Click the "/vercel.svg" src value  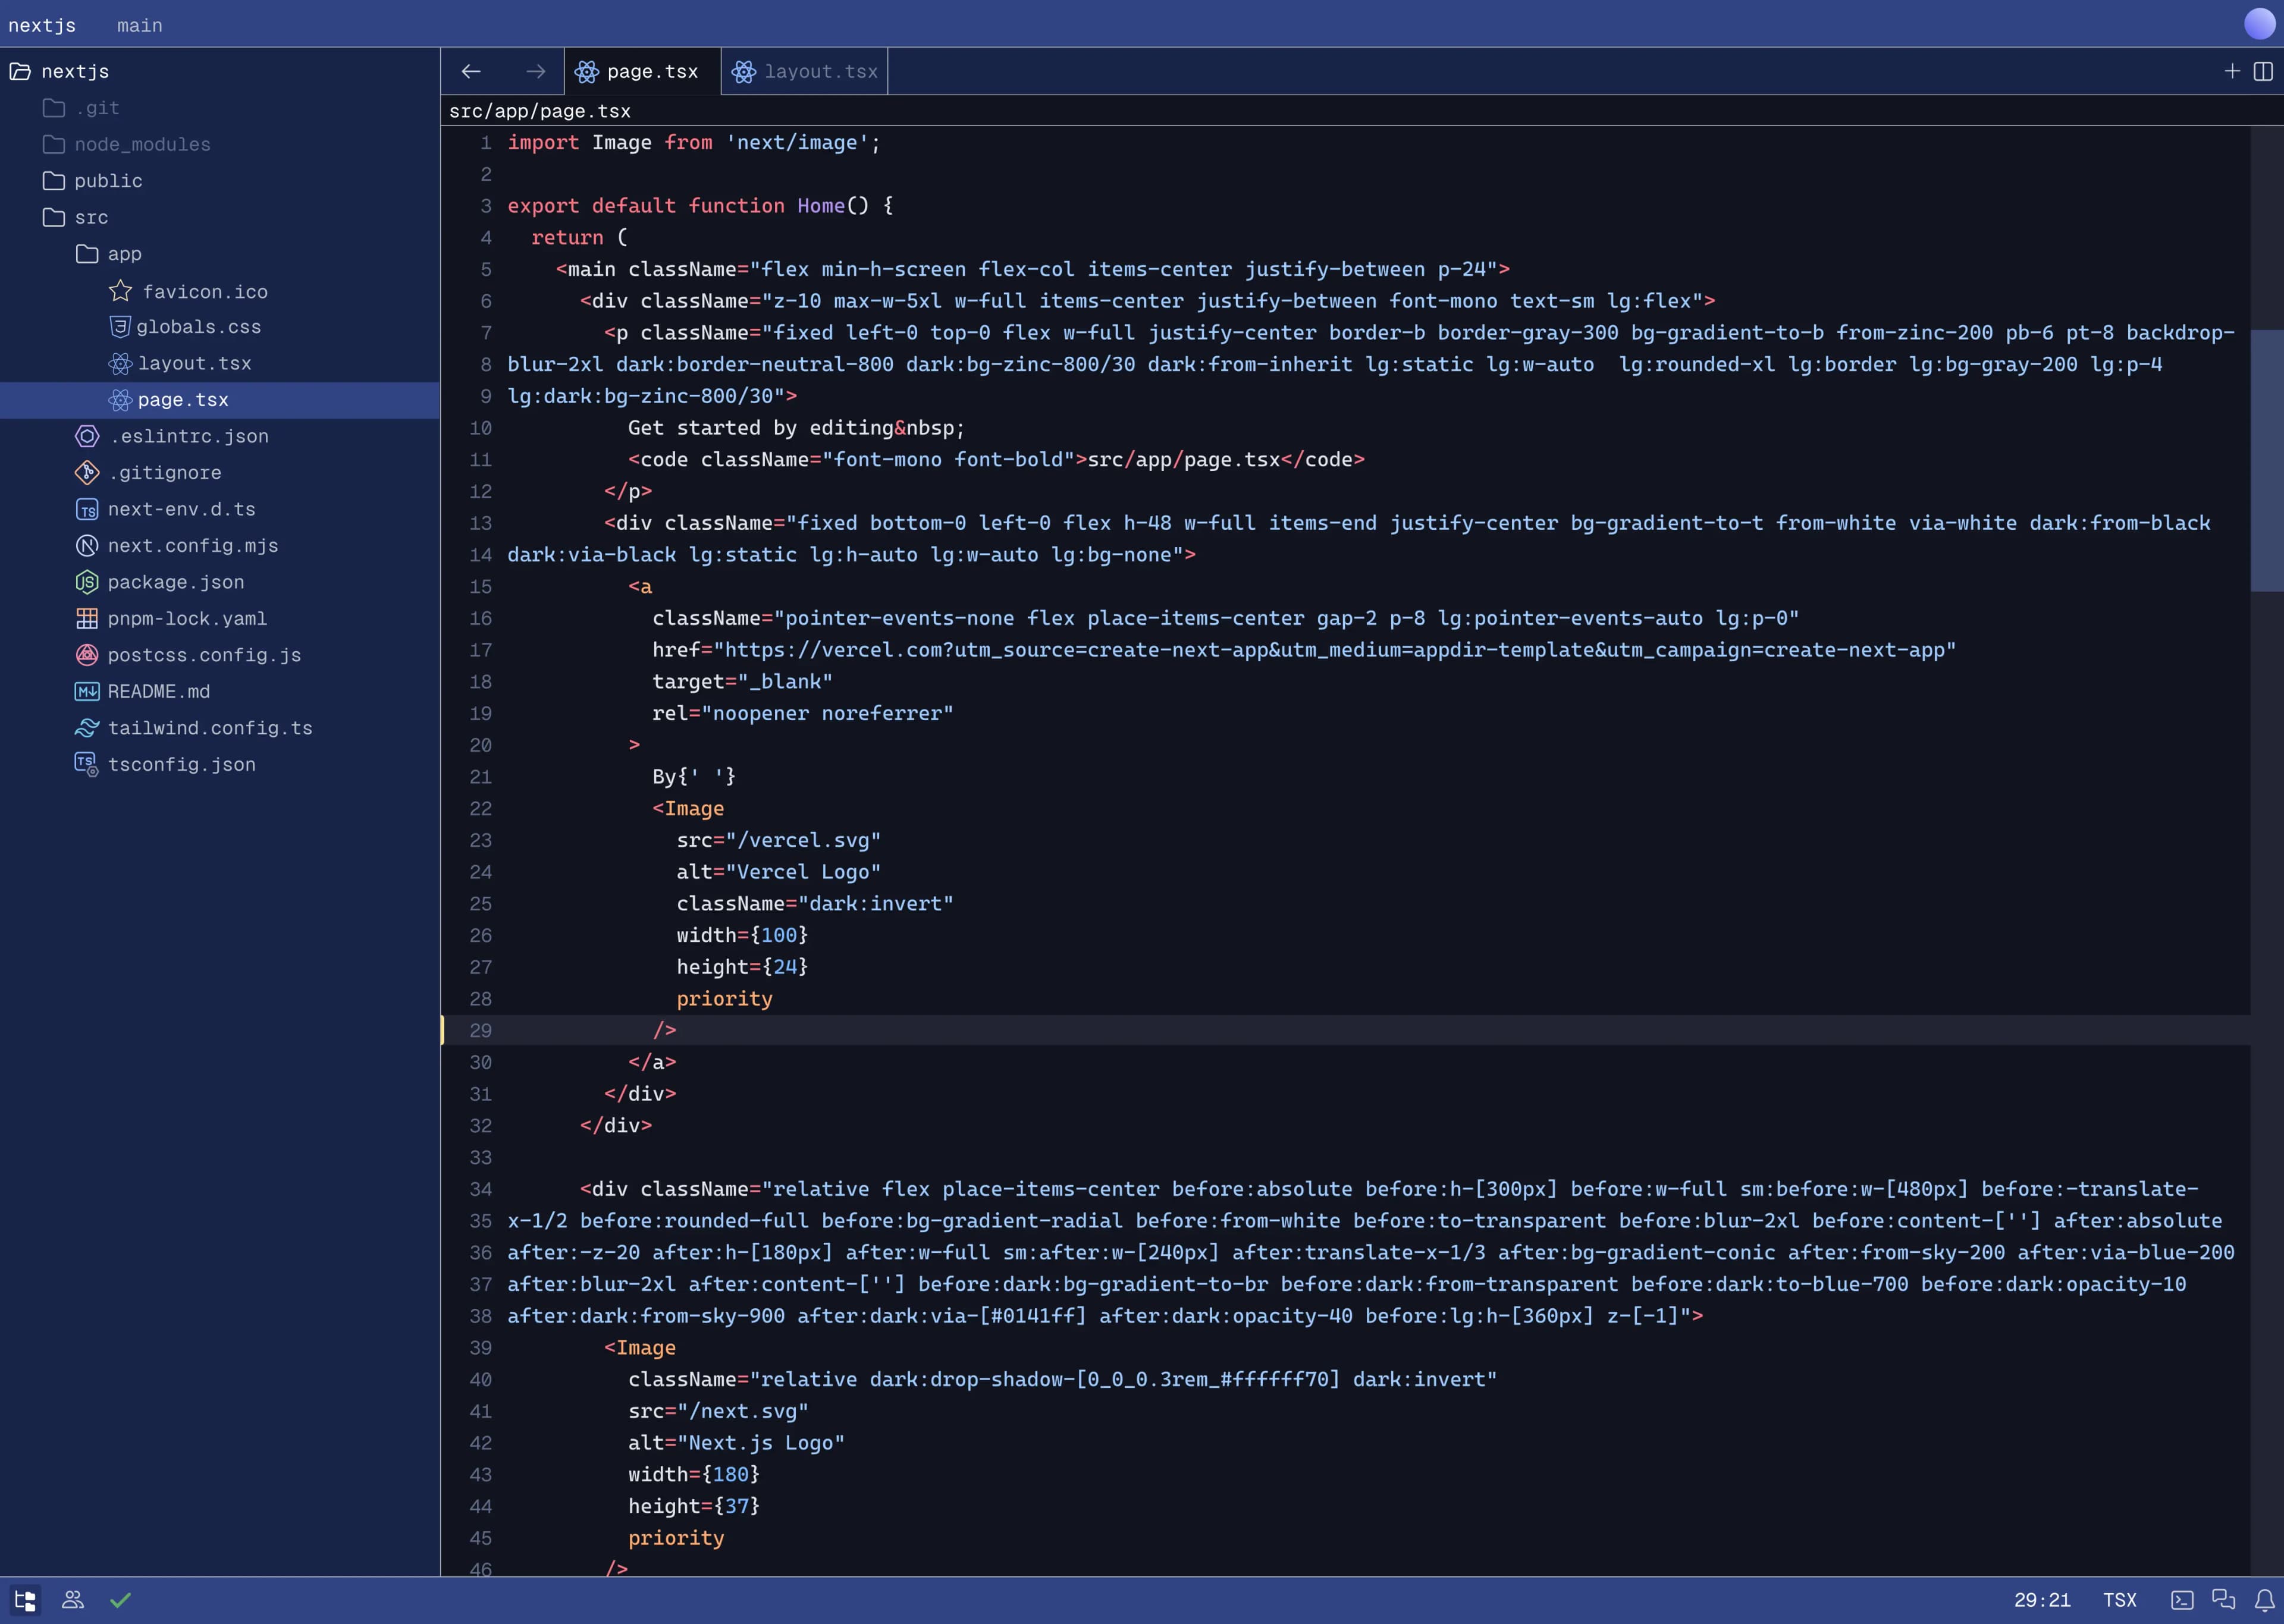pyautogui.click(x=803, y=840)
